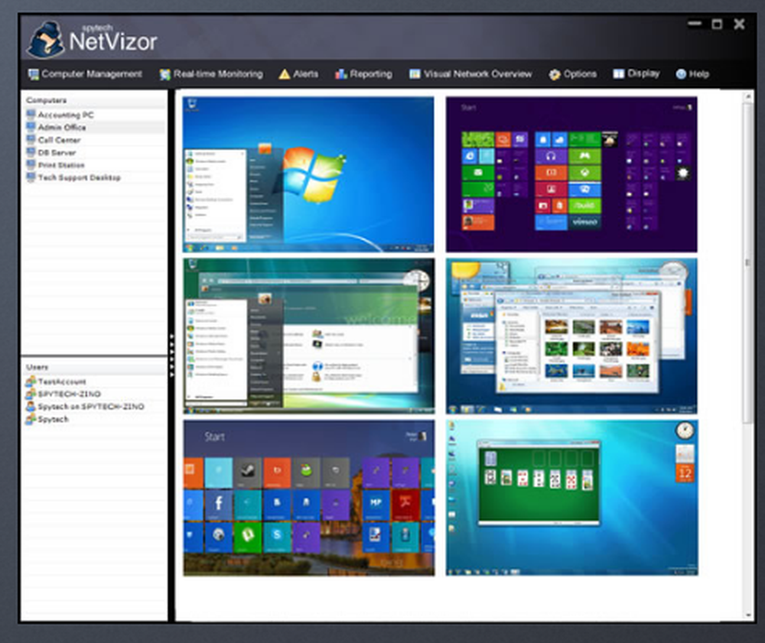Open the Reporting bar-chart icon
This screenshot has width=765, height=643.
click(342, 73)
